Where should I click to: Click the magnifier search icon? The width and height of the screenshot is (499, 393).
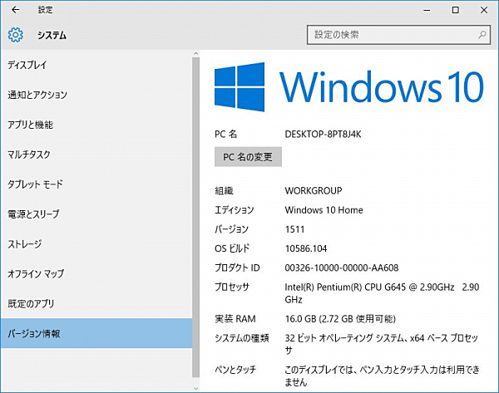tap(482, 35)
